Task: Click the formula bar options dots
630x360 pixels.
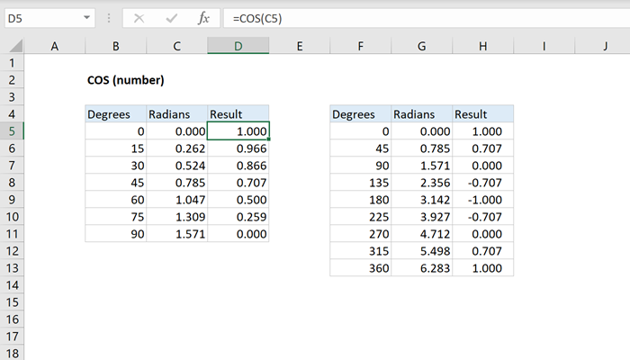Action: click(109, 17)
